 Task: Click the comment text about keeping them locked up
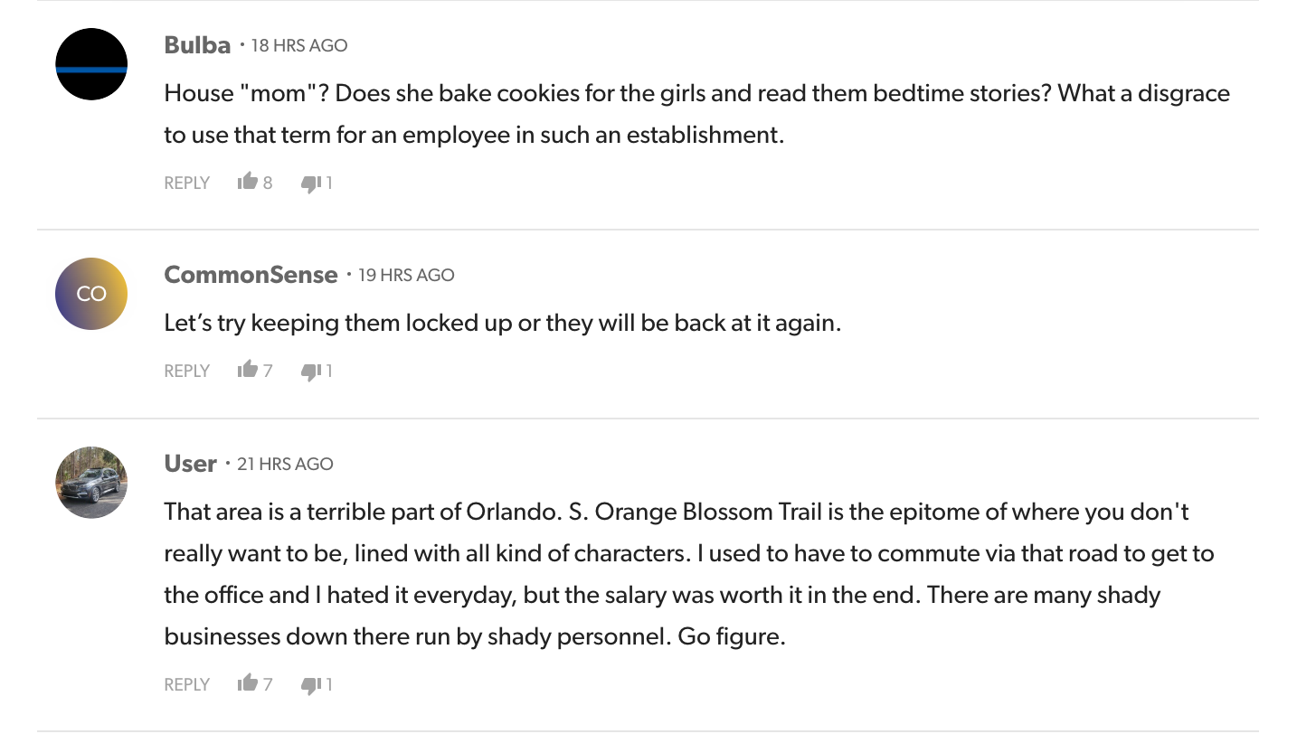coord(502,323)
